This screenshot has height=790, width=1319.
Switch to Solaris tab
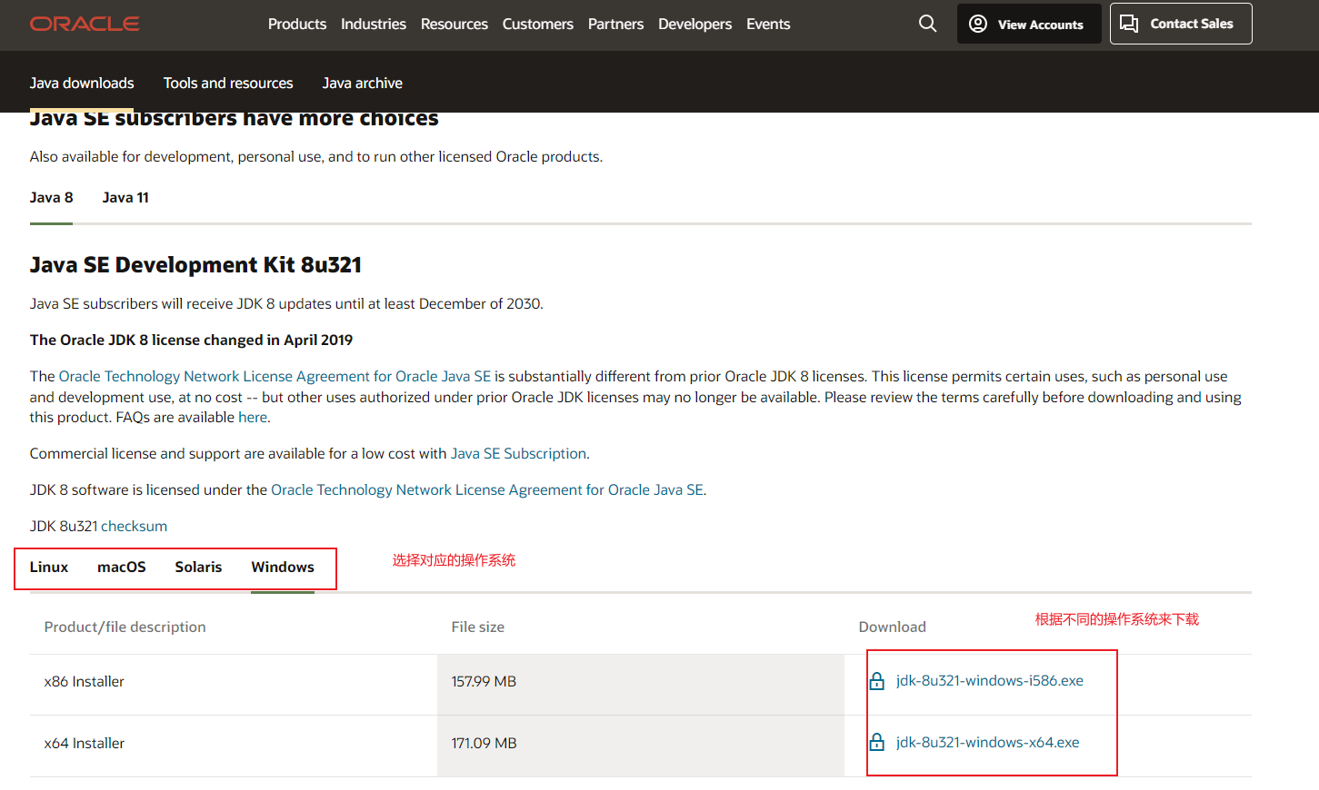(x=198, y=567)
